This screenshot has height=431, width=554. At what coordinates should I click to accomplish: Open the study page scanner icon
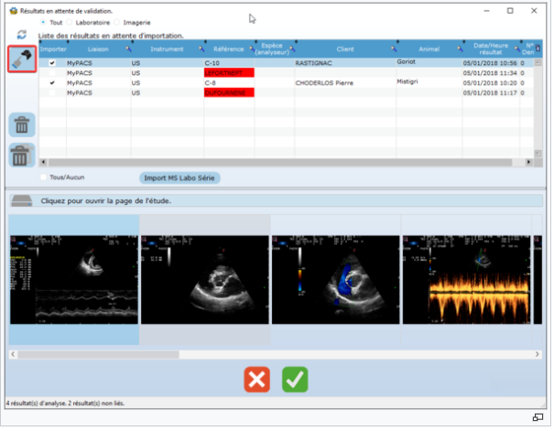pyautogui.click(x=22, y=201)
